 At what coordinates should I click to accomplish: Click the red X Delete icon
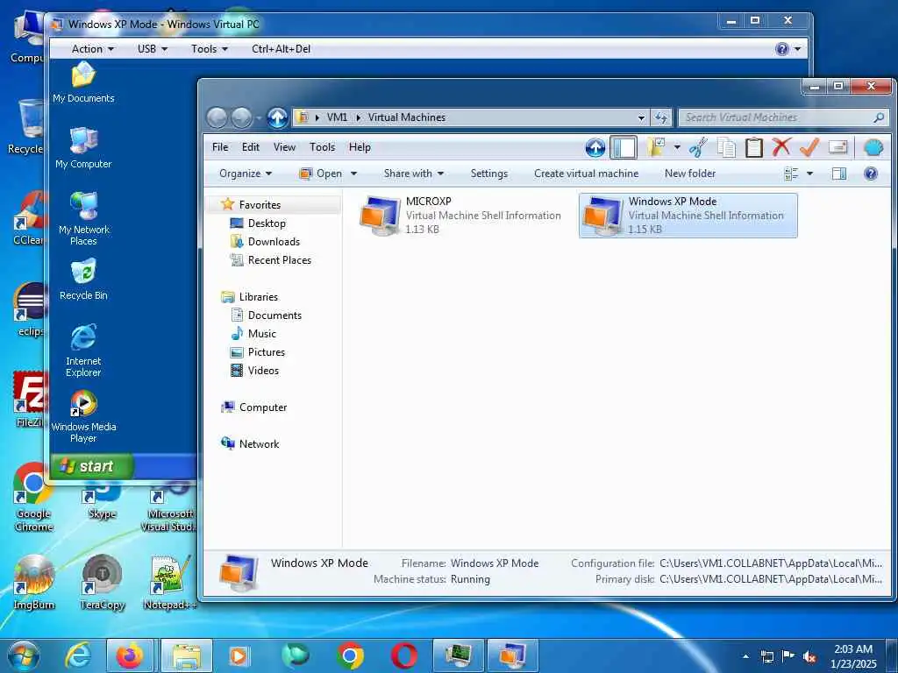(781, 147)
